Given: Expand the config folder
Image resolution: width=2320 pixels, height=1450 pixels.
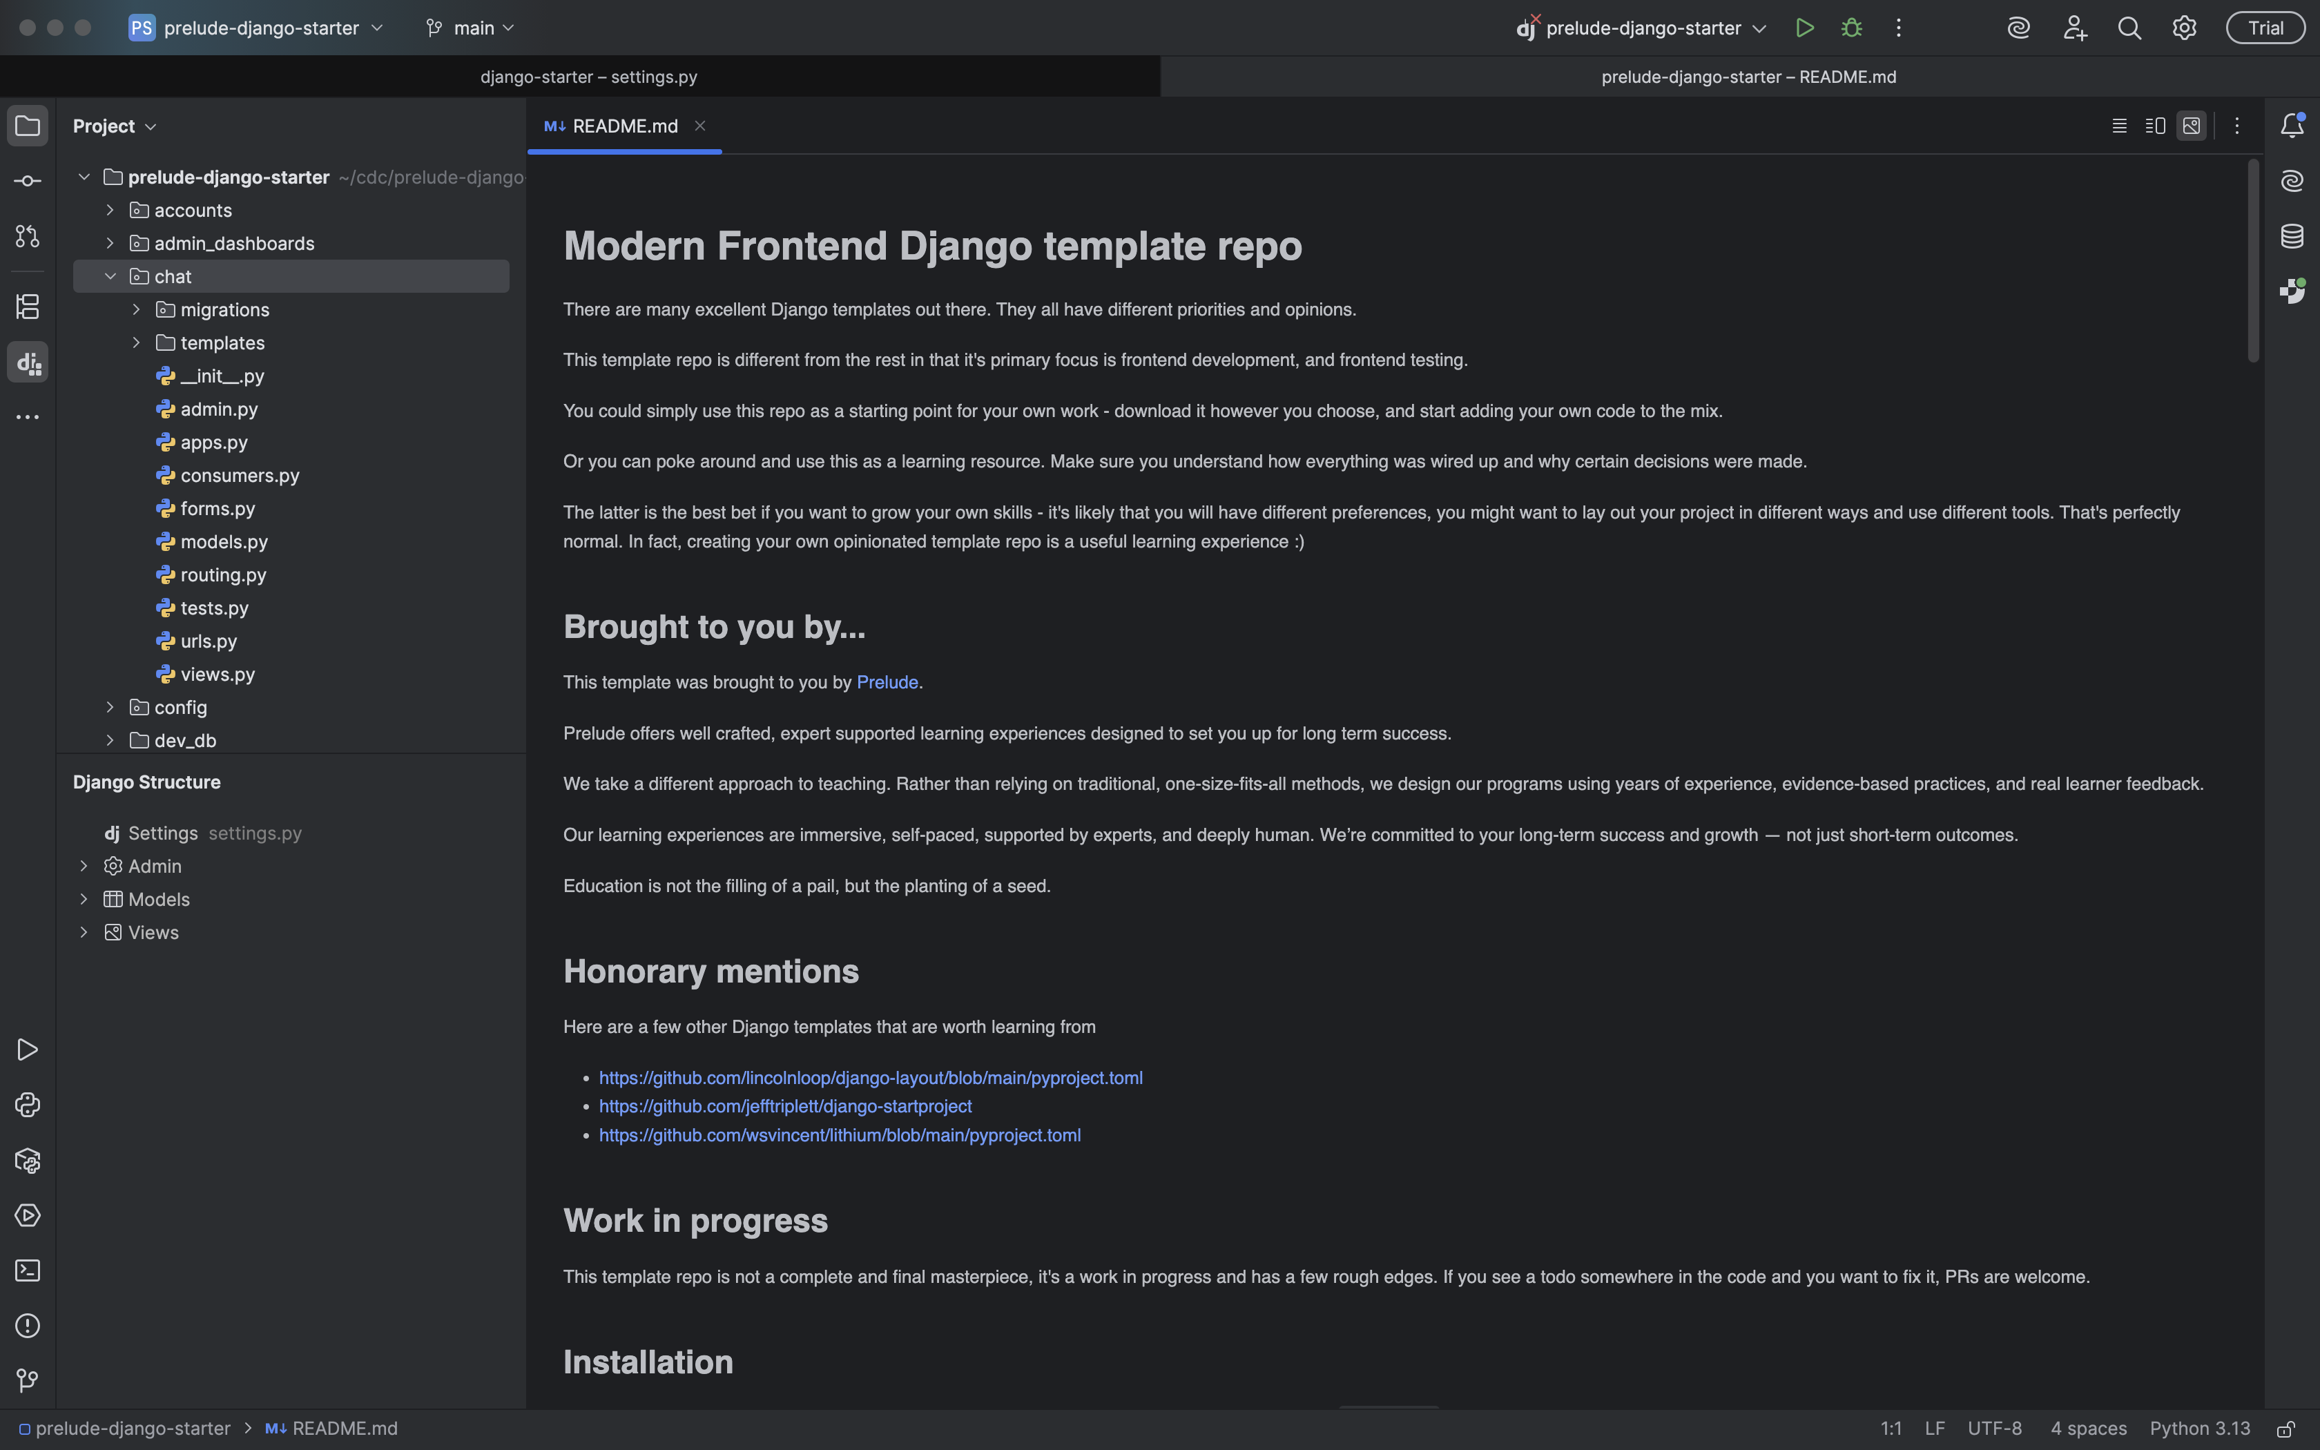Looking at the screenshot, I should [x=110, y=708].
